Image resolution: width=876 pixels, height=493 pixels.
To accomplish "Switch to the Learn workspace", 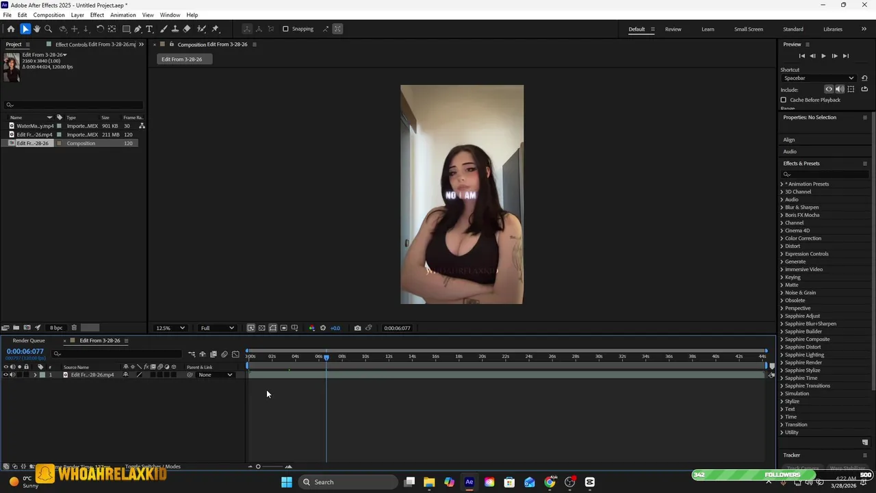I will pyautogui.click(x=708, y=29).
